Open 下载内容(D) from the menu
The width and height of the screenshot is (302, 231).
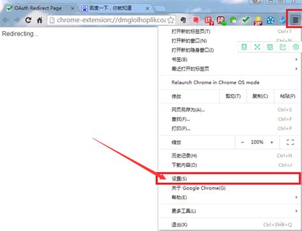tap(230, 165)
